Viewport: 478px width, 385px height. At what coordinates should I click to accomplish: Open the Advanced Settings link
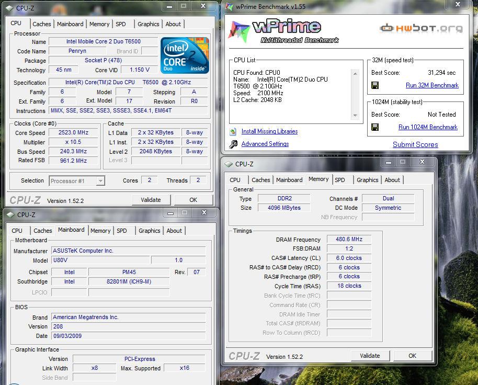[x=265, y=144]
